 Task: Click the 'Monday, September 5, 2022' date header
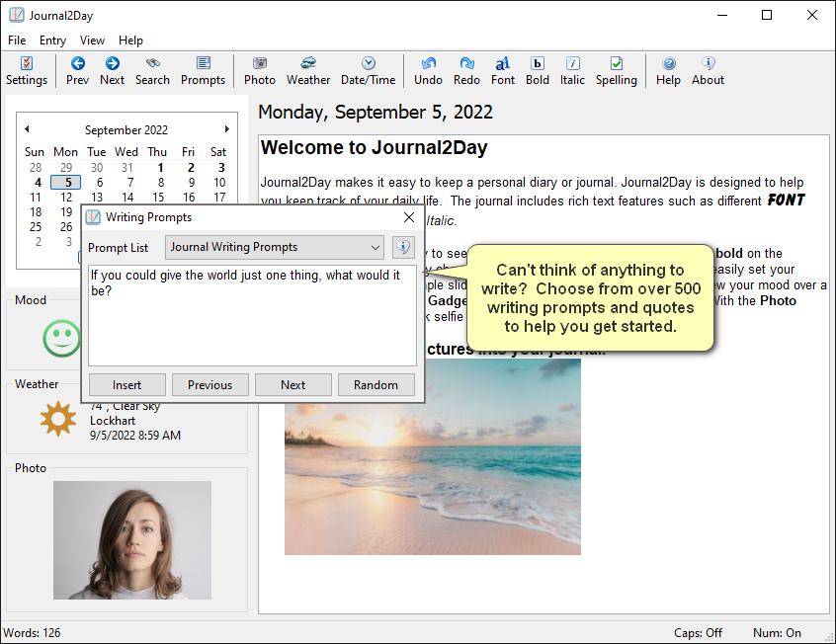(376, 112)
